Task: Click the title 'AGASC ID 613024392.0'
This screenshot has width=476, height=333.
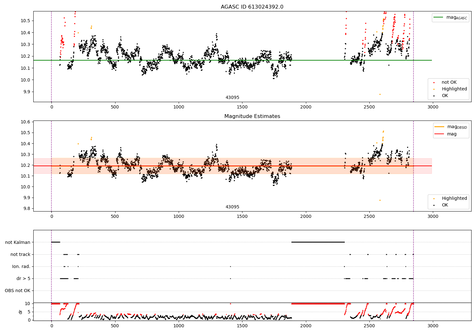Action: [x=252, y=7]
